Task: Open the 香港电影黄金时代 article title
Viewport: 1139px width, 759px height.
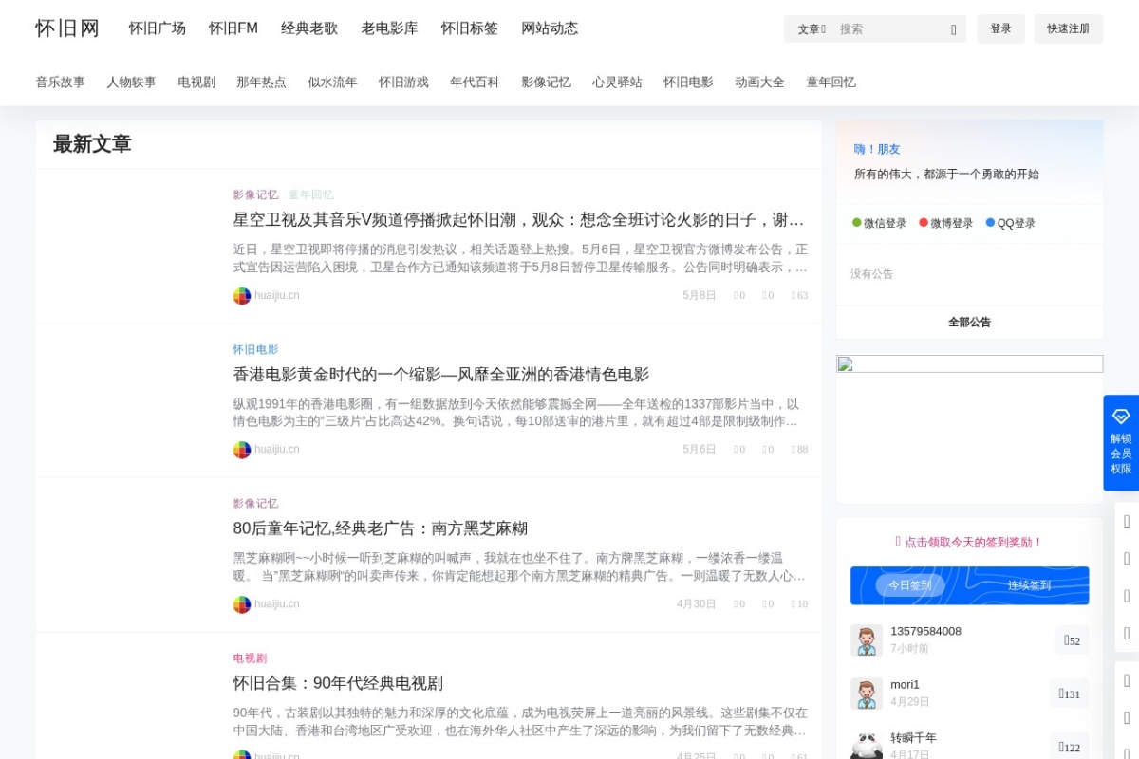Action: [441, 375]
